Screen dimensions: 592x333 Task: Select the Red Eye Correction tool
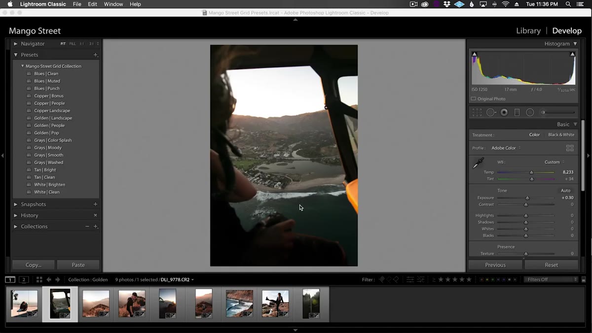click(x=504, y=112)
